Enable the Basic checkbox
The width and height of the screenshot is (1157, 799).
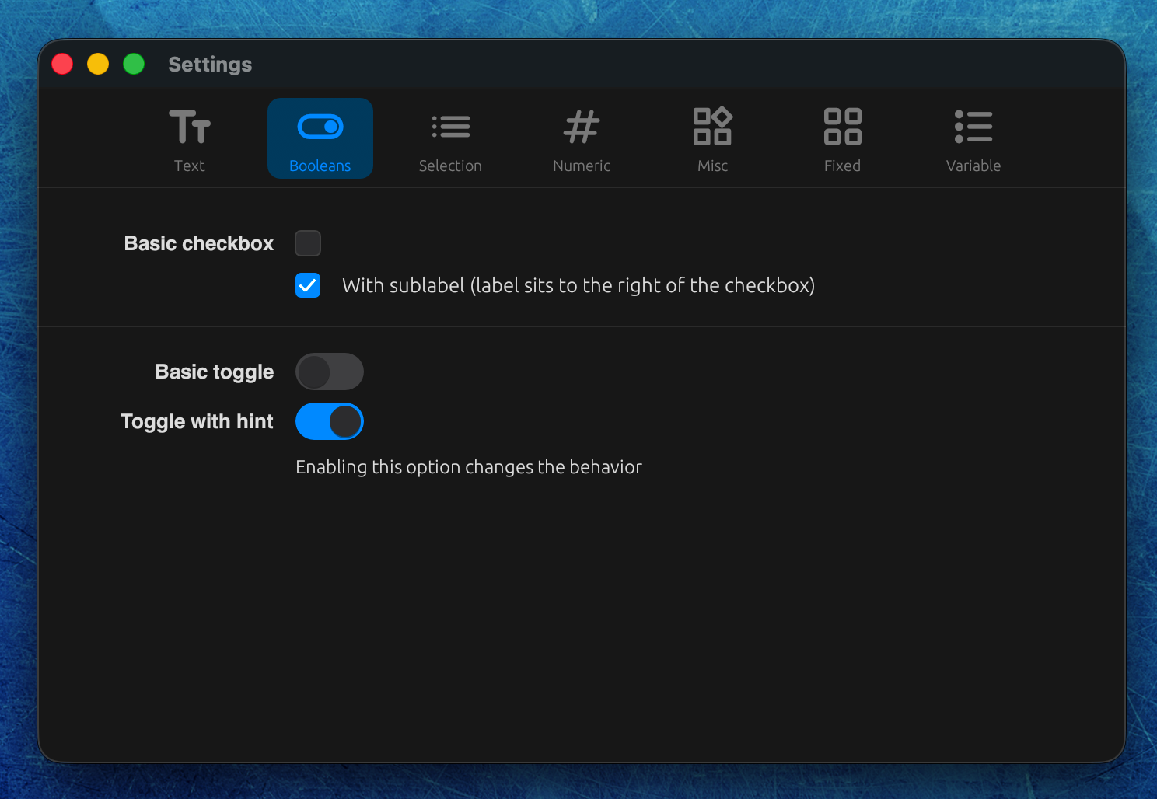click(x=308, y=243)
